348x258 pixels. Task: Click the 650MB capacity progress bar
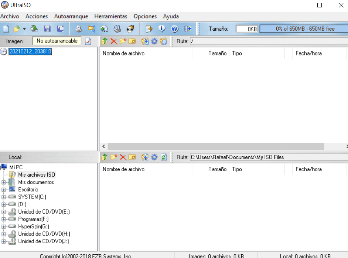coord(304,29)
